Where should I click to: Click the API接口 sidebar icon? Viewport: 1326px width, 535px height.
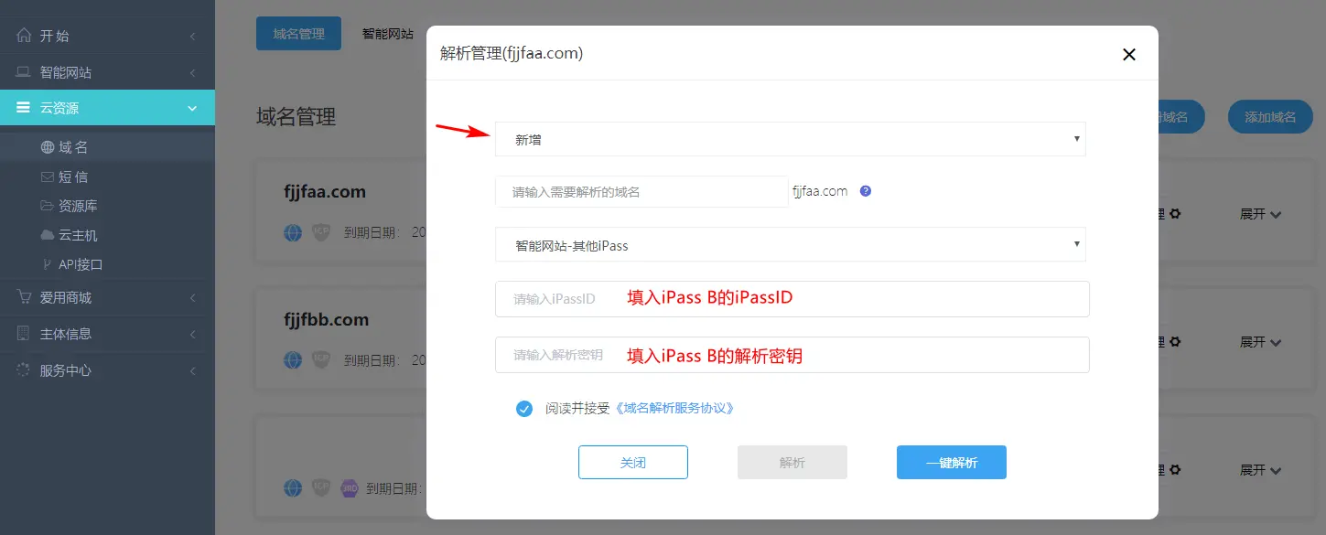[x=48, y=264]
